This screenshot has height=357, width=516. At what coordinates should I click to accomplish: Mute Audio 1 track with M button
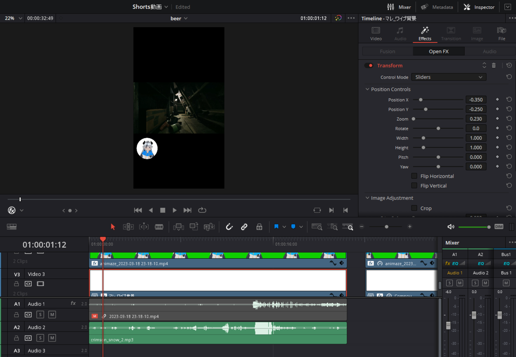click(52, 315)
